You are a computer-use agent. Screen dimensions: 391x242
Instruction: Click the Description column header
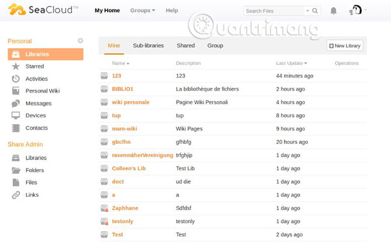(188, 63)
